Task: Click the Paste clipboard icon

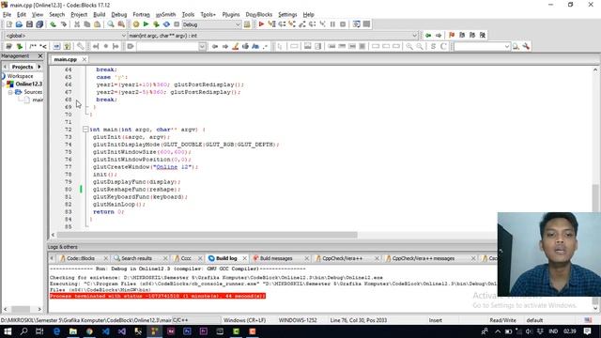Action: click(98, 24)
